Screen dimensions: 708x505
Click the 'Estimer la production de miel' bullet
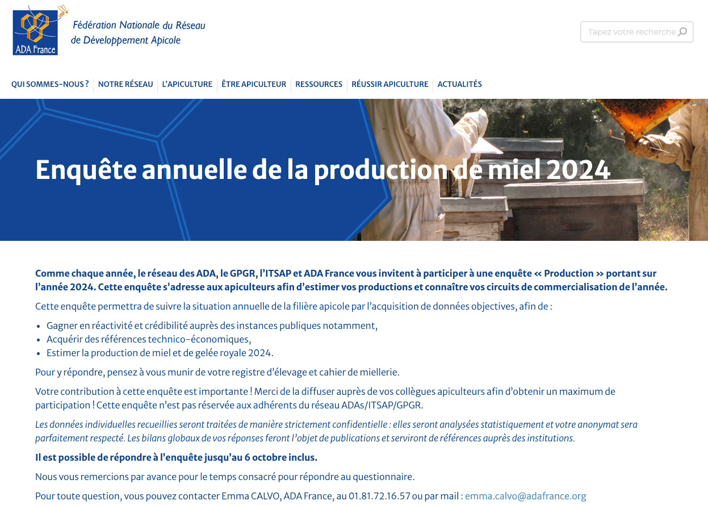(x=160, y=353)
